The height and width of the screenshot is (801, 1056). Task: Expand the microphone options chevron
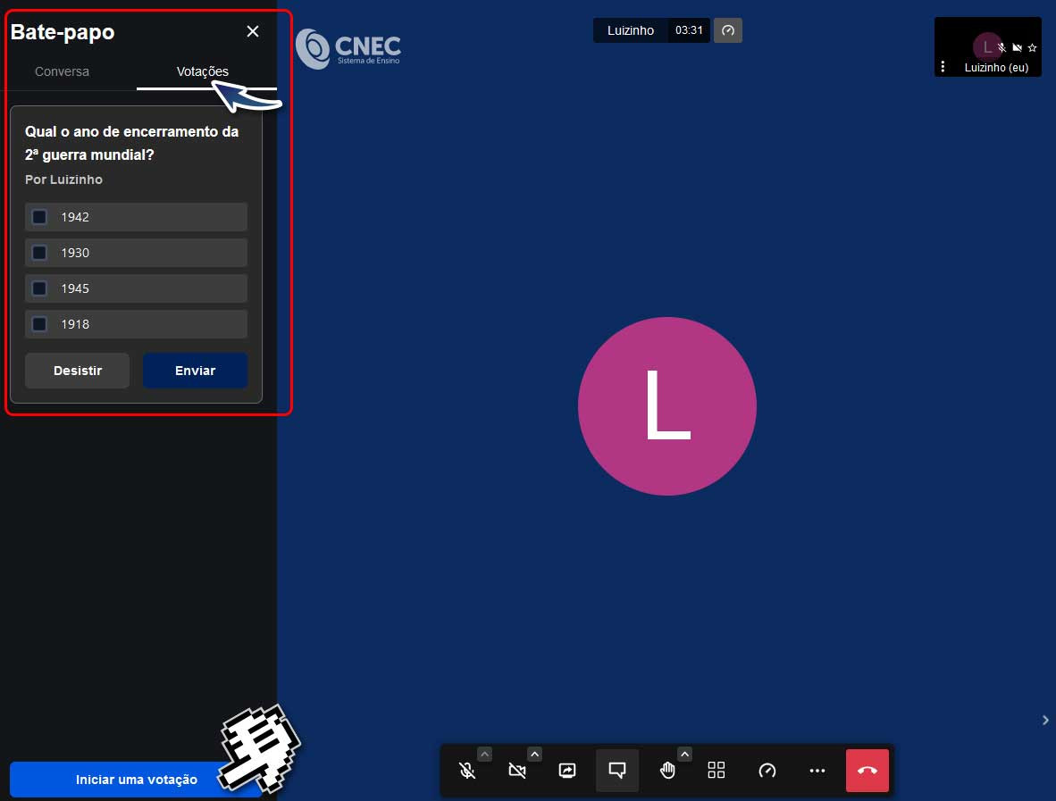(484, 754)
